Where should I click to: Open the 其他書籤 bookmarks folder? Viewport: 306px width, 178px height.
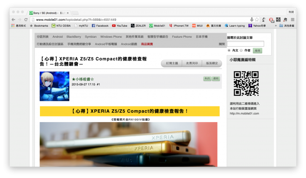287,25
